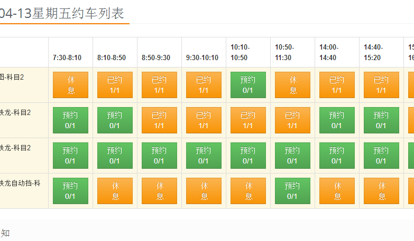The height and width of the screenshot is (241, 414).
Task: Book 铁龙-科目2 预约 0/1 at 8:50-9:30
Action: tap(159, 156)
